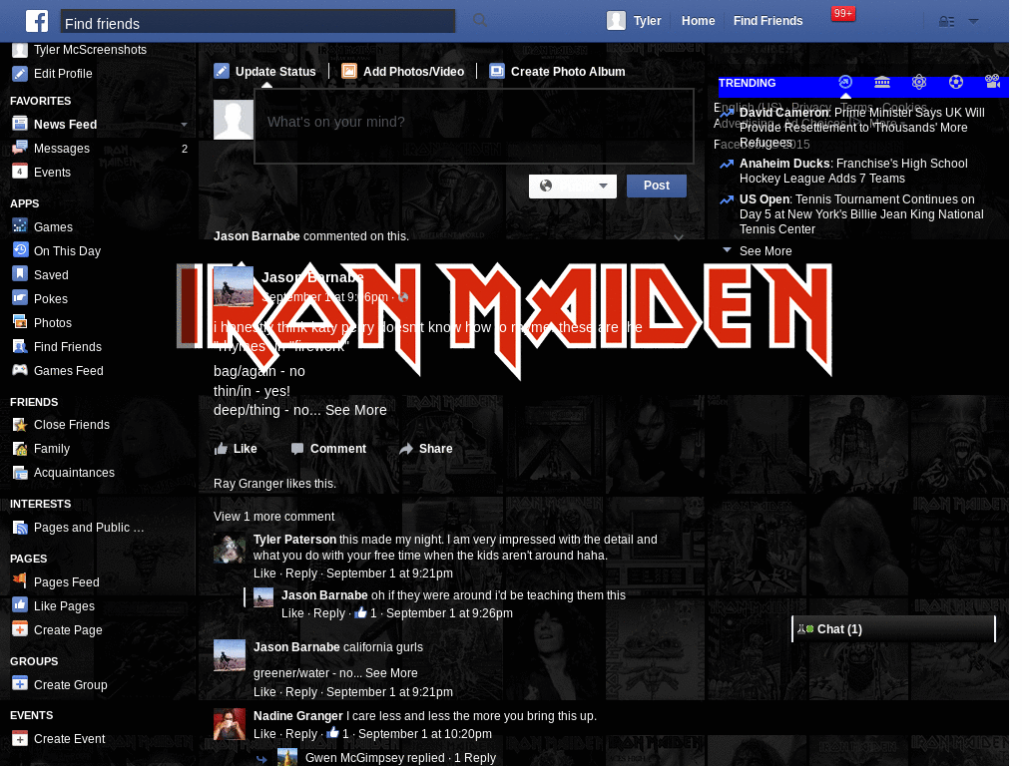
Task: Select trending top trends icon
Action: click(x=845, y=82)
